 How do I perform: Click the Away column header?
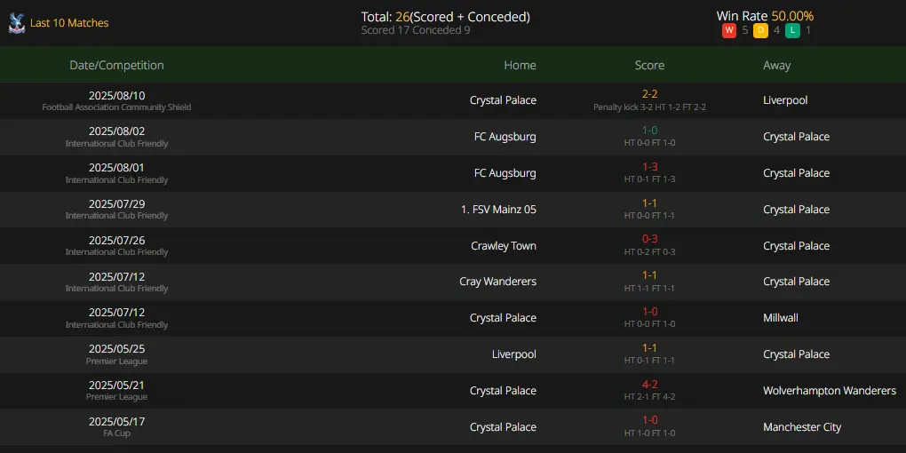(x=776, y=66)
